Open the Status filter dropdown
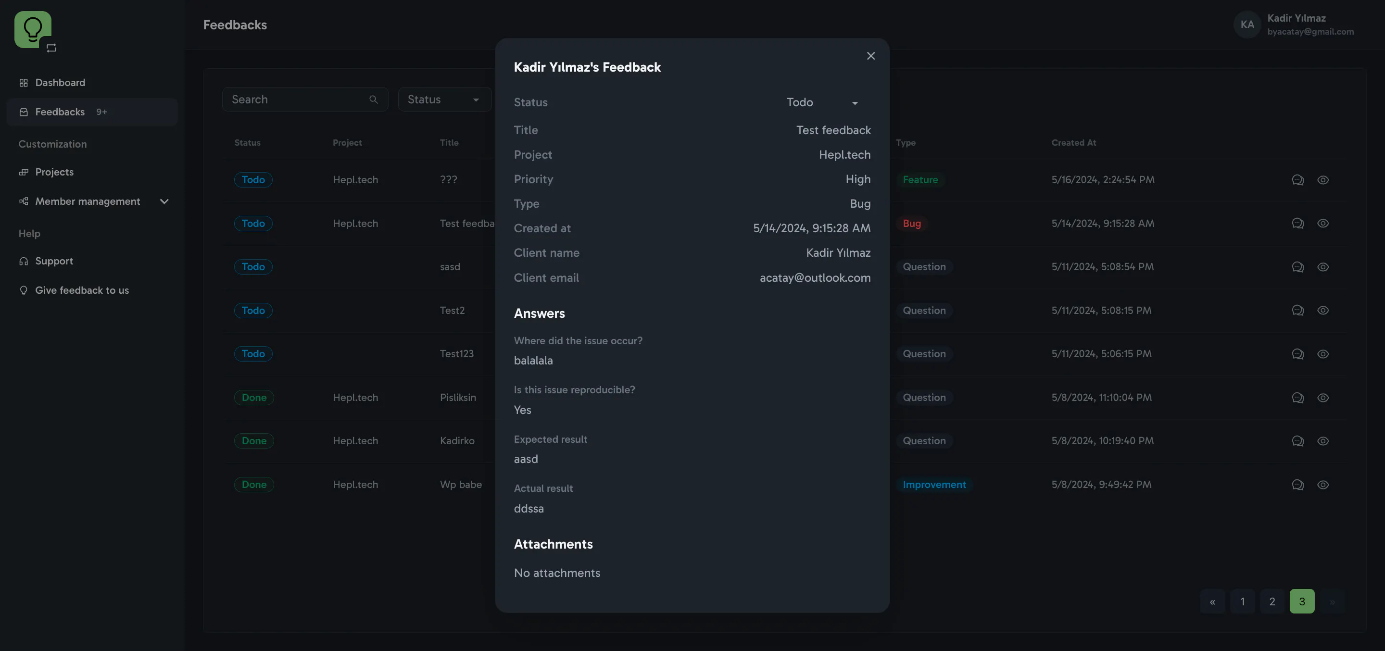The width and height of the screenshot is (1385, 651). click(445, 100)
